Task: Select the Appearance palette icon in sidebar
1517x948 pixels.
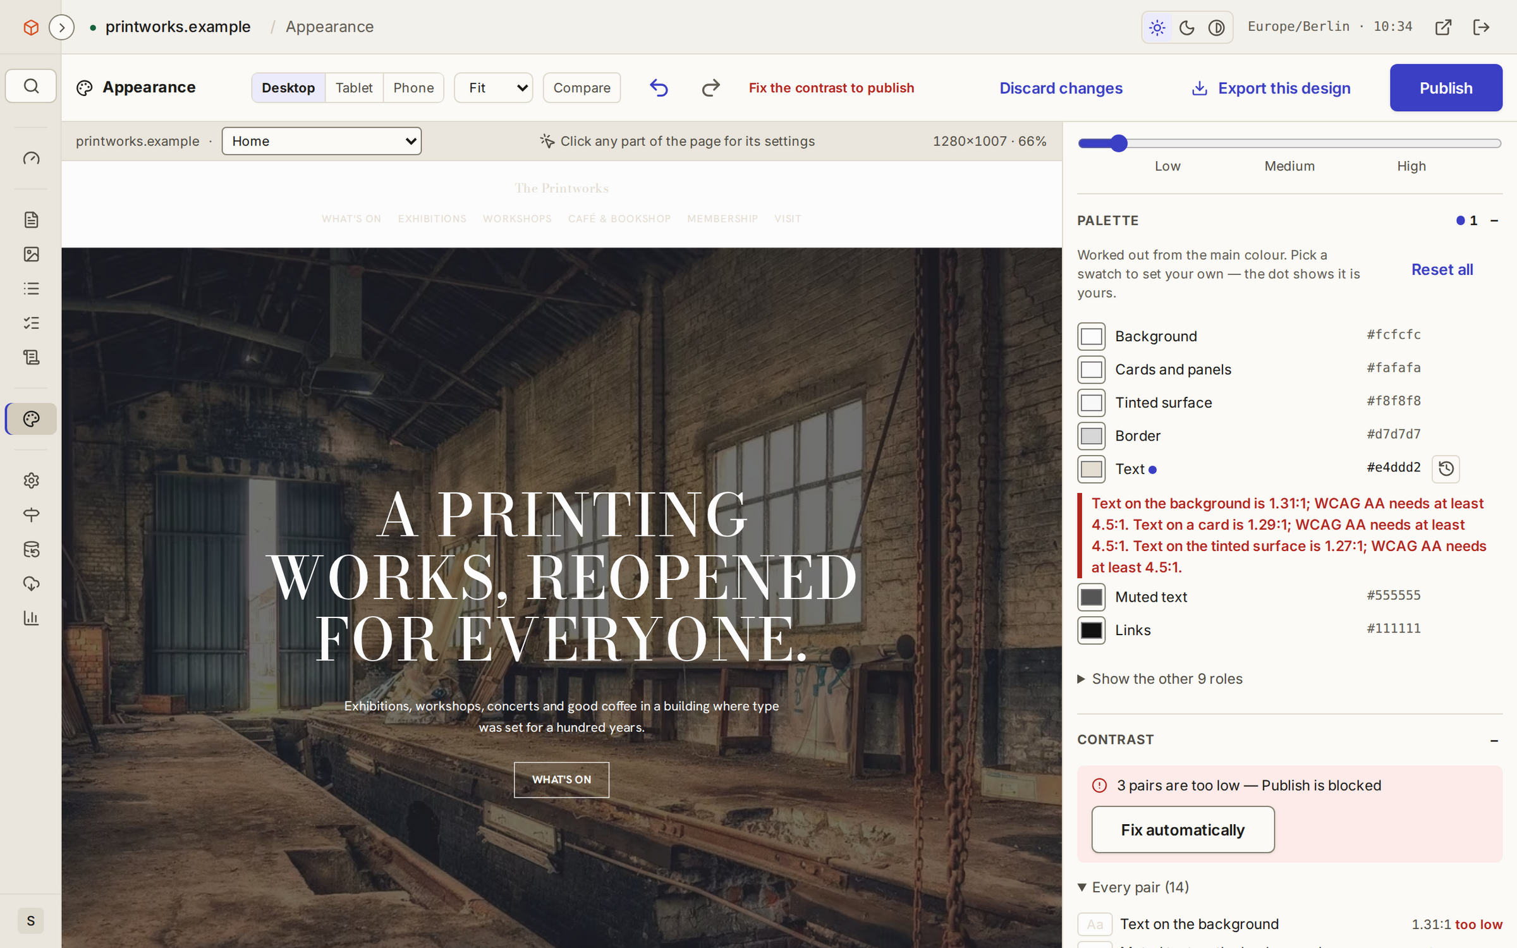Action: (x=31, y=419)
